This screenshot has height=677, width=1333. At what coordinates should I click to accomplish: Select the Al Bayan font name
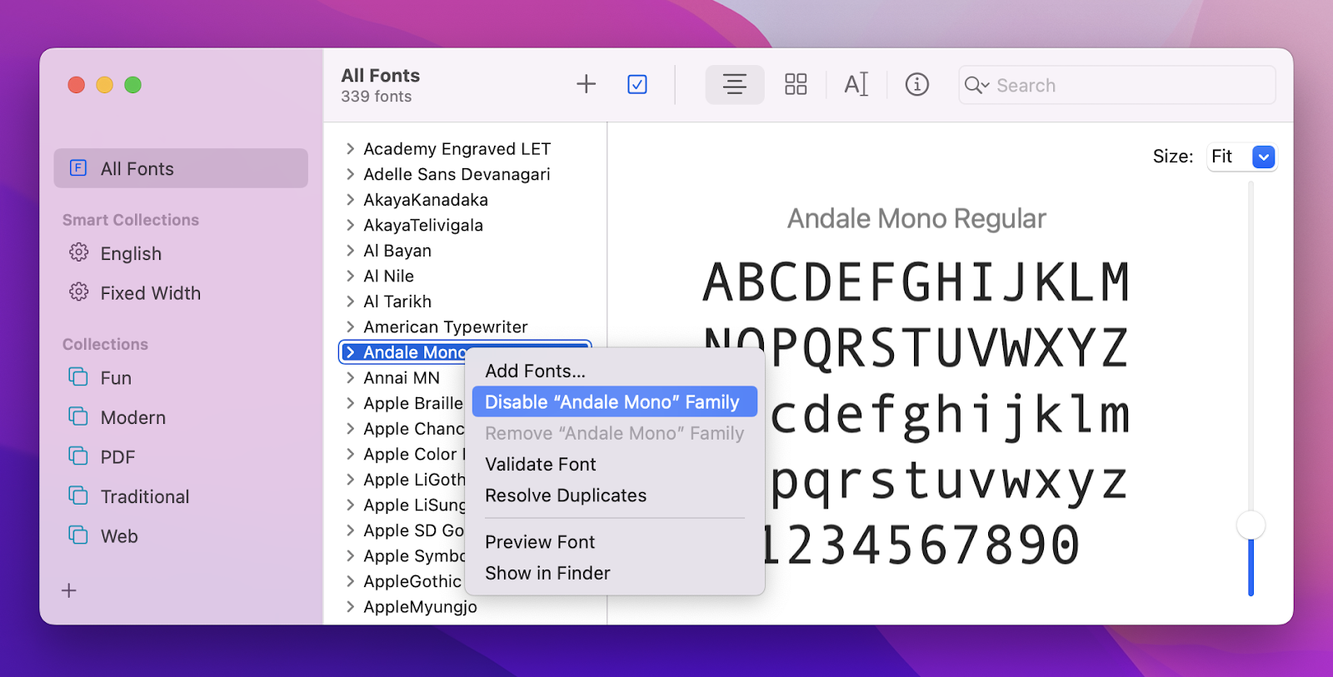coord(397,250)
